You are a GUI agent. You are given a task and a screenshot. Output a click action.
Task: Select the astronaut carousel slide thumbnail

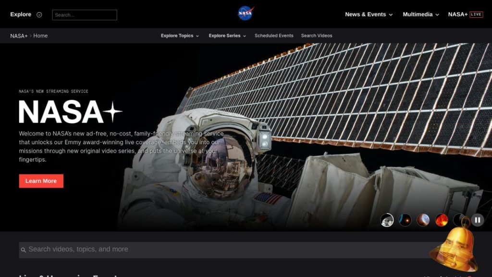pos(387,220)
